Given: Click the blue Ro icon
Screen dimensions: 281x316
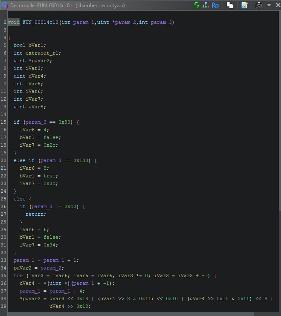Looking at the screenshot, I should point(215,5).
